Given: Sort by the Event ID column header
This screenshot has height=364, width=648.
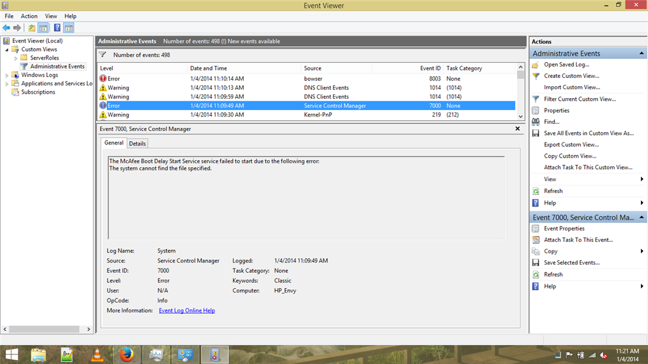Looking at the screenshot, I should coord(408,68).
